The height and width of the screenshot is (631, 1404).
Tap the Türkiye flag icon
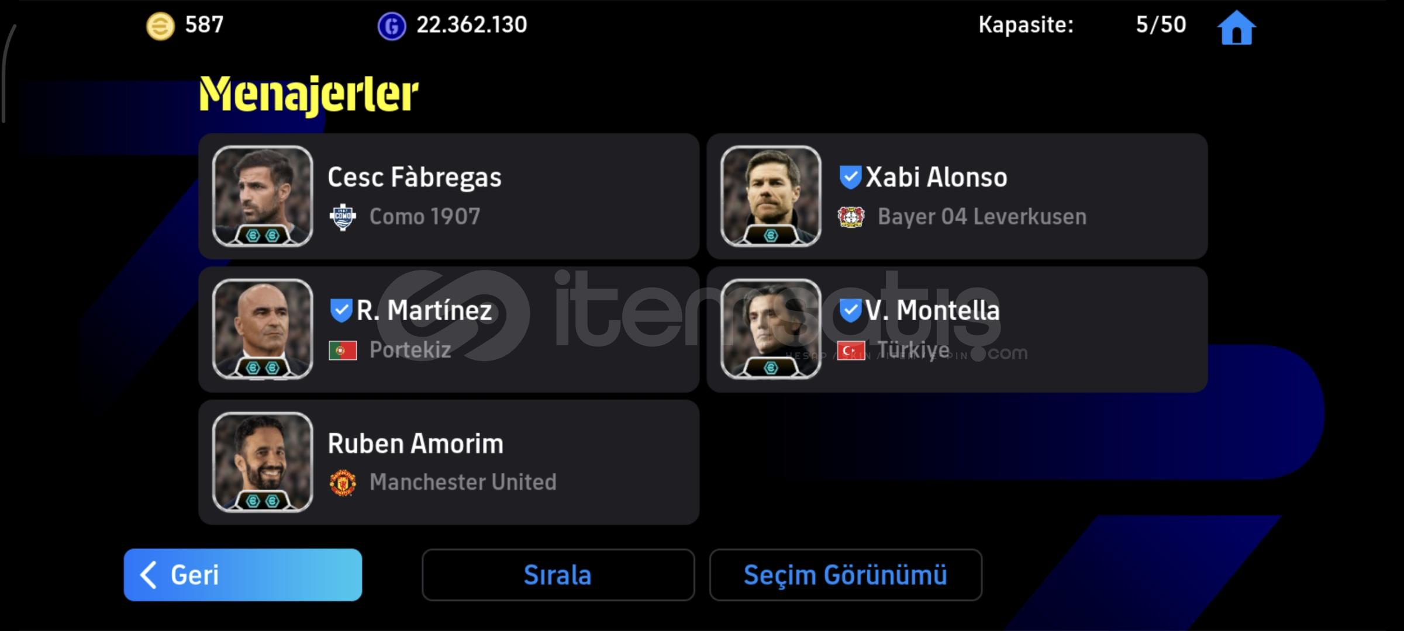851,351
